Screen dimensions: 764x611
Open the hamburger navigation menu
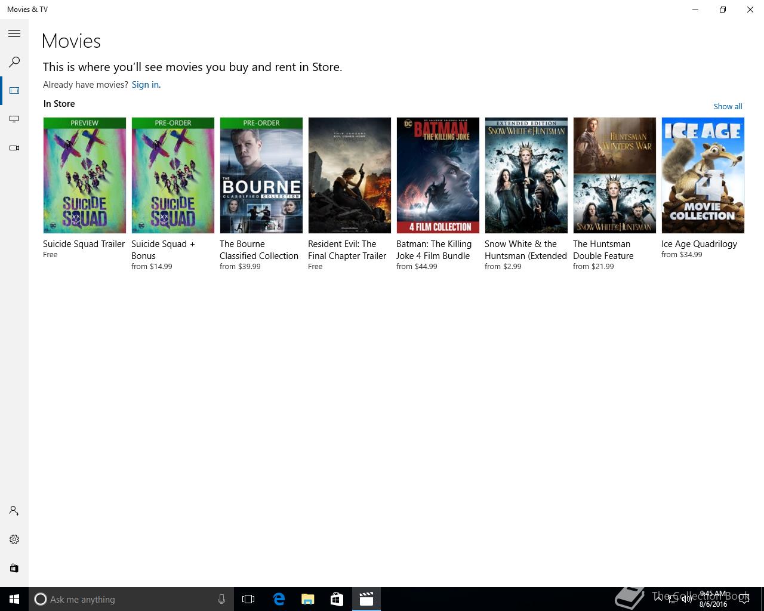pyautogui.click(x=14, y=34)
